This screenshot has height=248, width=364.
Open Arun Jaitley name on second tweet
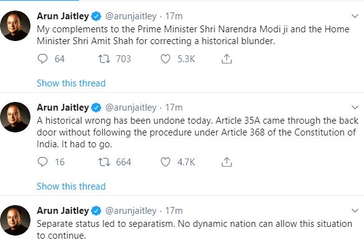63,108
